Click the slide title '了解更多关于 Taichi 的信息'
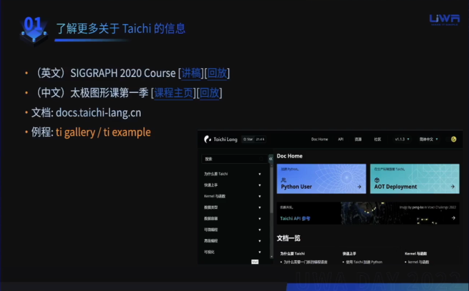The width and height of the screenshot is (469, 291). (121, 29)
